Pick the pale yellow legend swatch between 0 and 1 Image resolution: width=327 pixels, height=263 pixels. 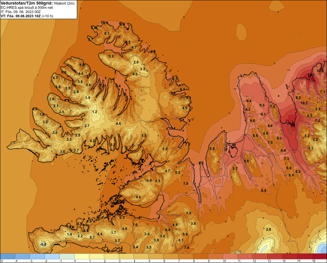pos(82,256)
